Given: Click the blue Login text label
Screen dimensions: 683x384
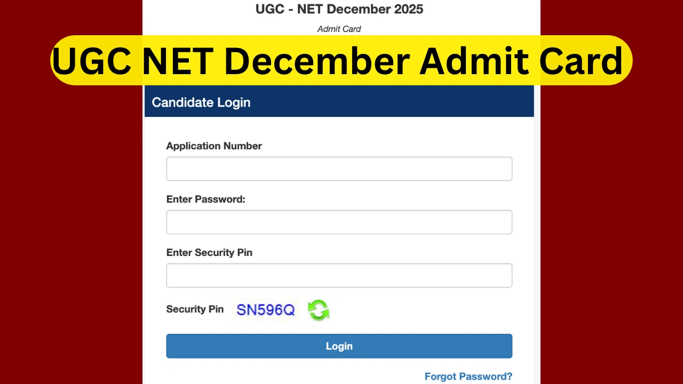Looking at the screenshot, I should (339, 346).
